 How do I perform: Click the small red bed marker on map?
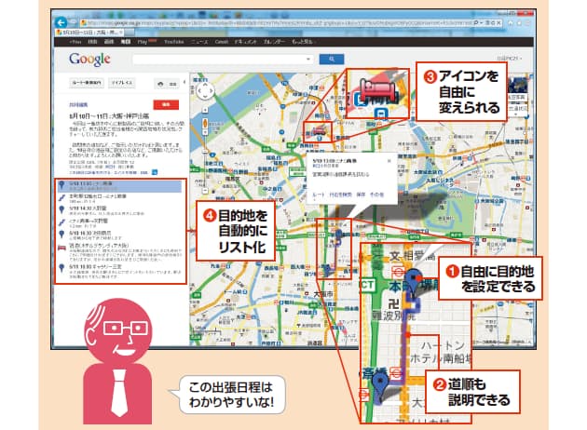coord(319,131)
